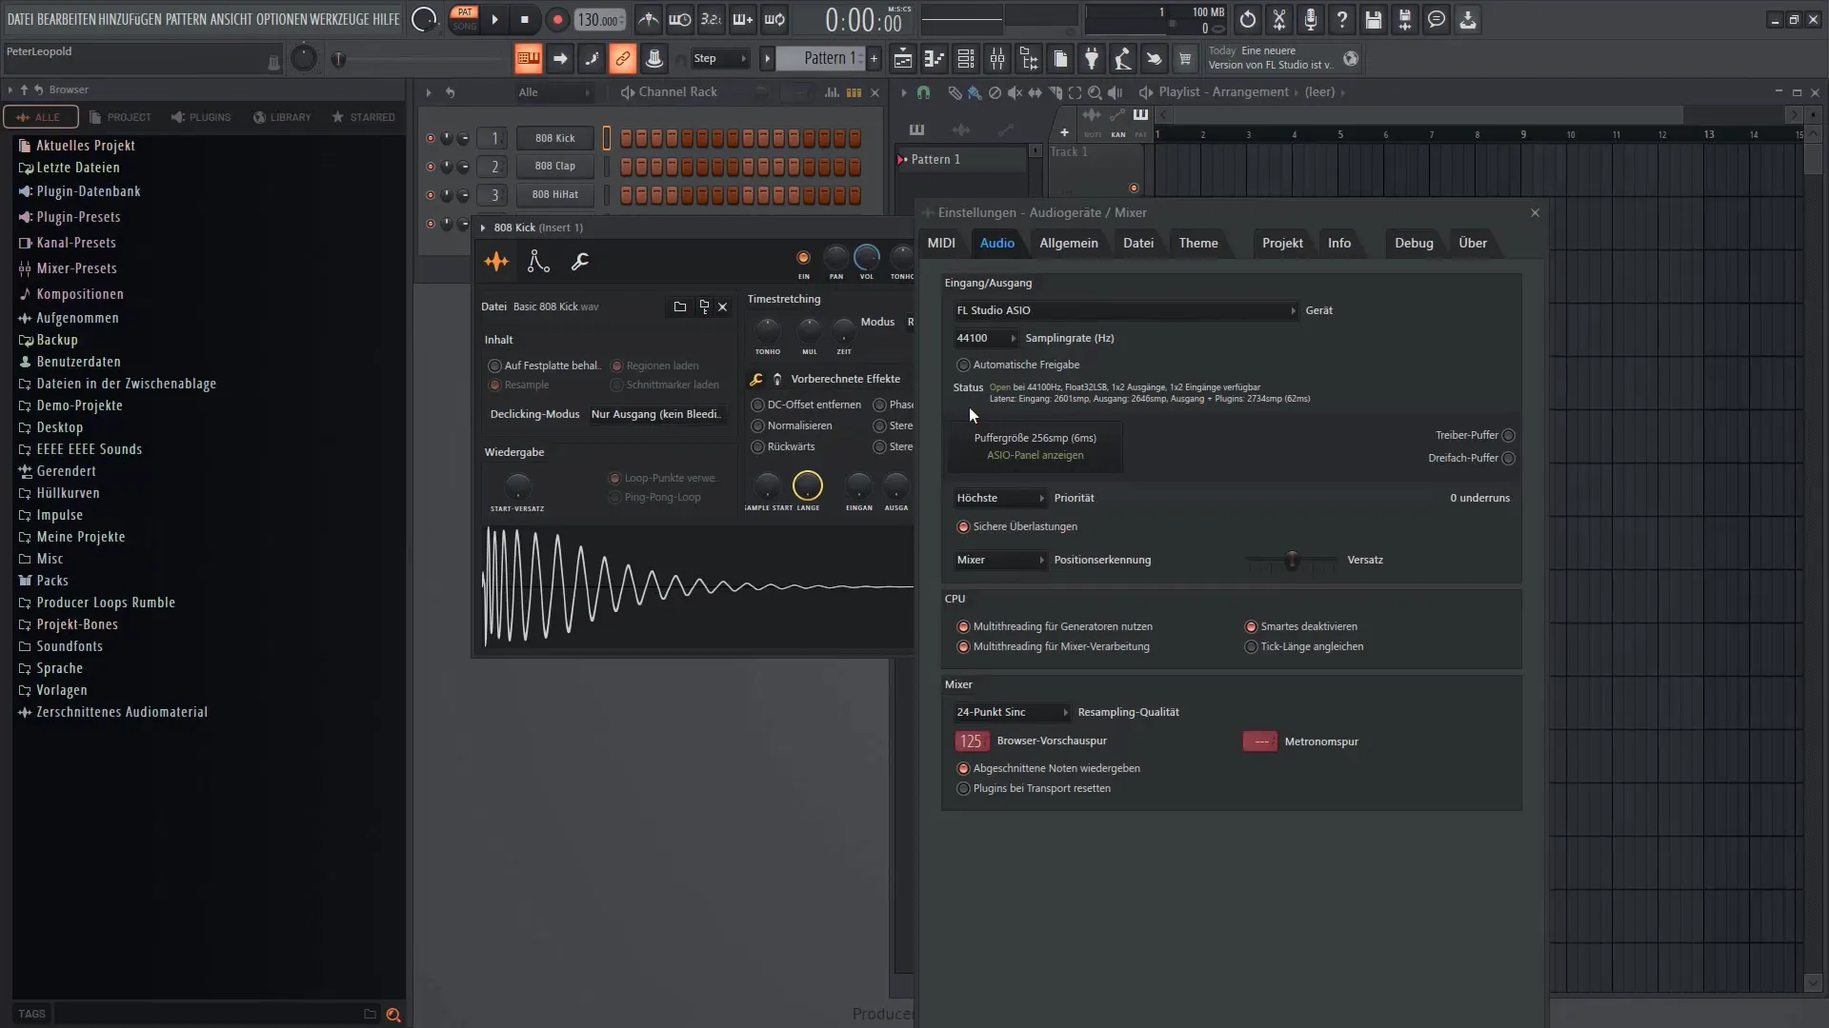
Task: Open the playlist view icon
Action: (903, 59)
